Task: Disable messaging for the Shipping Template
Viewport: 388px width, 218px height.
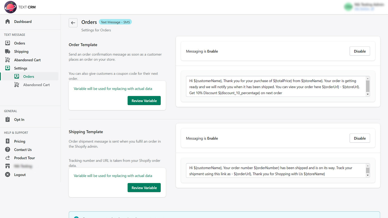Action: point(360,138)
